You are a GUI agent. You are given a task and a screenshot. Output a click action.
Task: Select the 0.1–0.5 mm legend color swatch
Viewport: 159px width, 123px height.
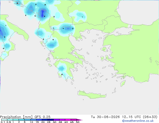point(4,120)
